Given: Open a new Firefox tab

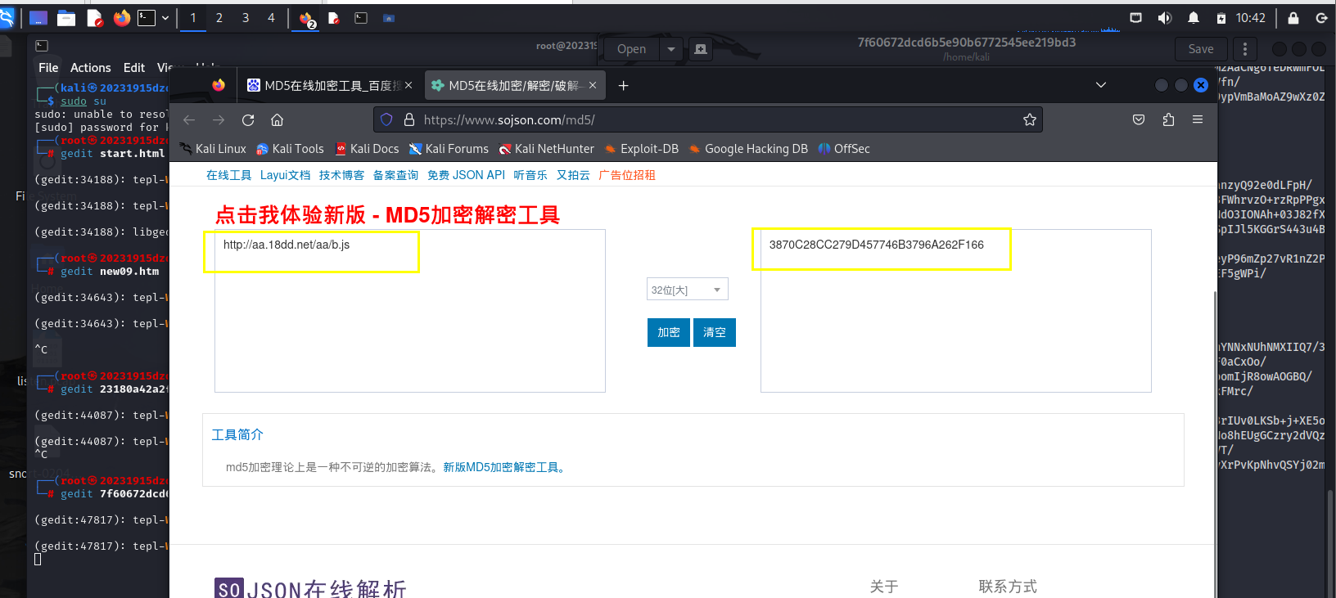Looking at the screenshot, I should point(624,85).
